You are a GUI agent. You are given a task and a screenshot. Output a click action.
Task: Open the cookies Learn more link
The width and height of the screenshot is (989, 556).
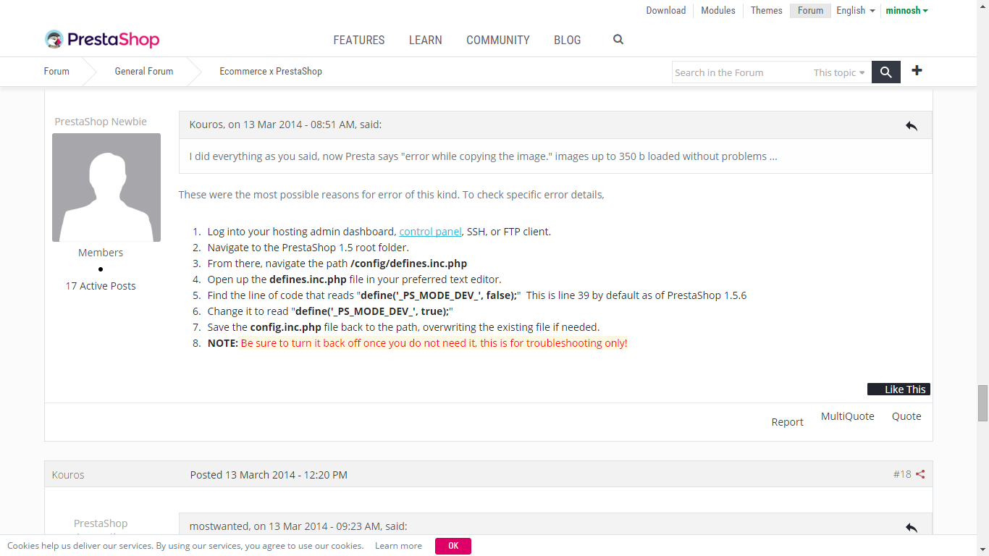pos(398,546)
